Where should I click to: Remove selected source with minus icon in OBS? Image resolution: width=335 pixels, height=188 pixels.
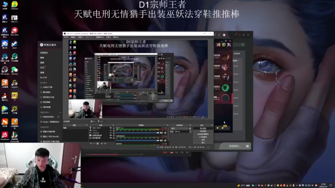coord(94,143)
